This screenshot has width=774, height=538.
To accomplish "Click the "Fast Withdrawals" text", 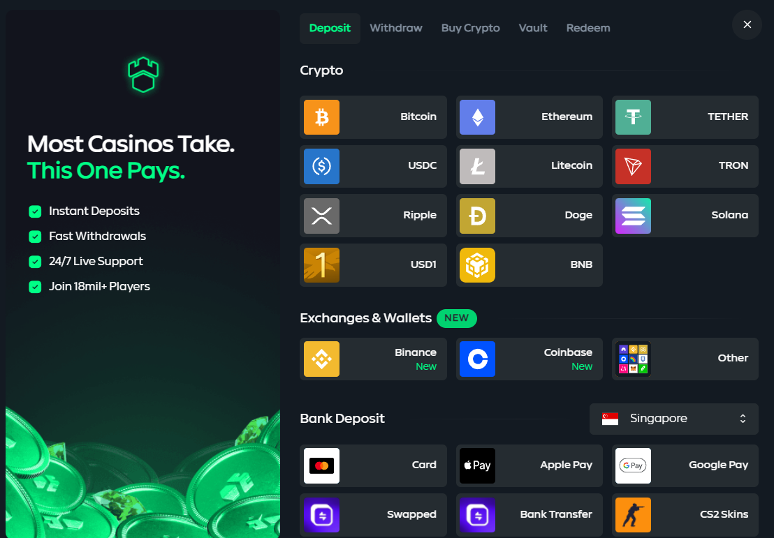I will pos(97,237).
